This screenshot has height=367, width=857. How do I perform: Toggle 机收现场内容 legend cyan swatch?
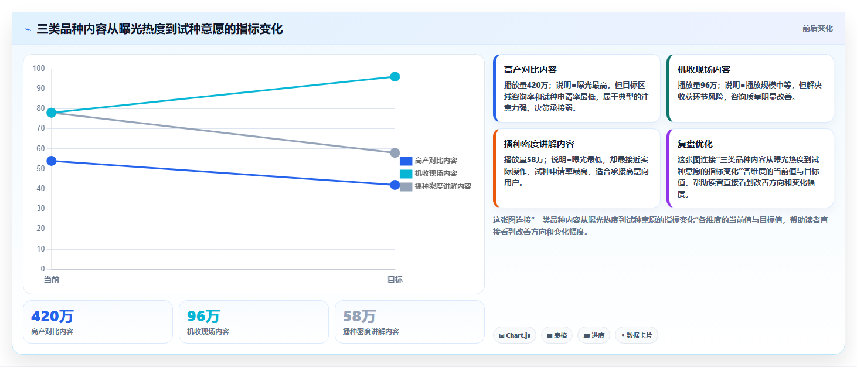coord(406,174)
